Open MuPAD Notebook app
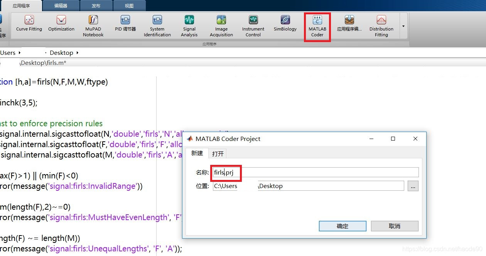 93,26
